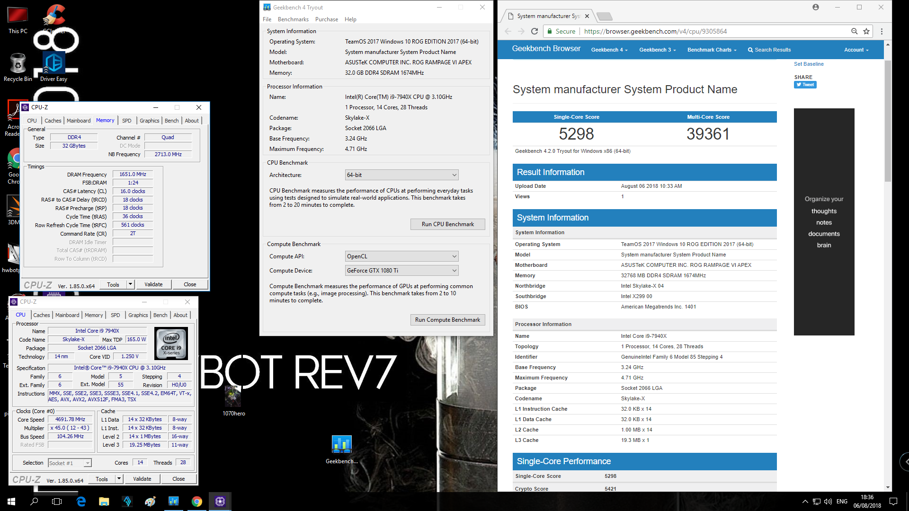Expand the Geekbench 3 nav dropdown
This screenshot has width=909, height=511.
coord(658,50)
